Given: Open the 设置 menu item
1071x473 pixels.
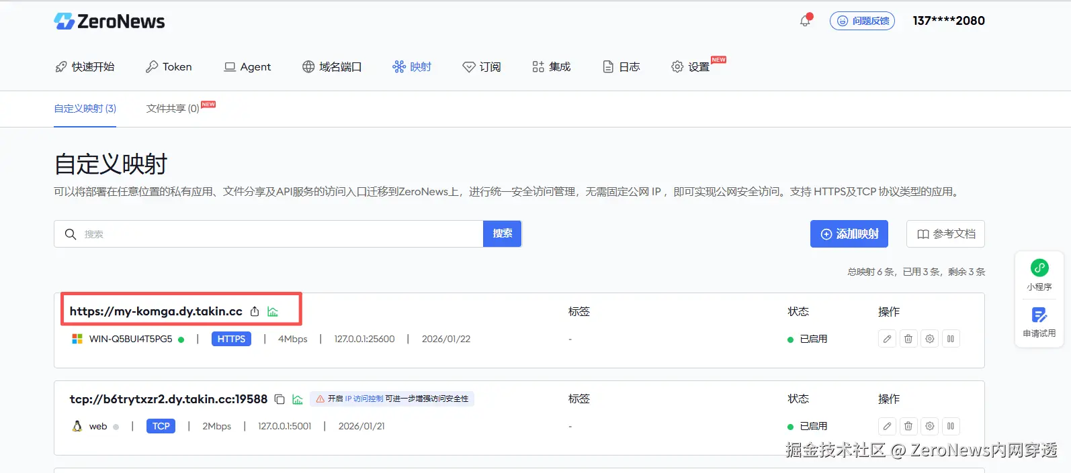Looking at the screenshot, I should pyautogui.click(x=691, y=66).
